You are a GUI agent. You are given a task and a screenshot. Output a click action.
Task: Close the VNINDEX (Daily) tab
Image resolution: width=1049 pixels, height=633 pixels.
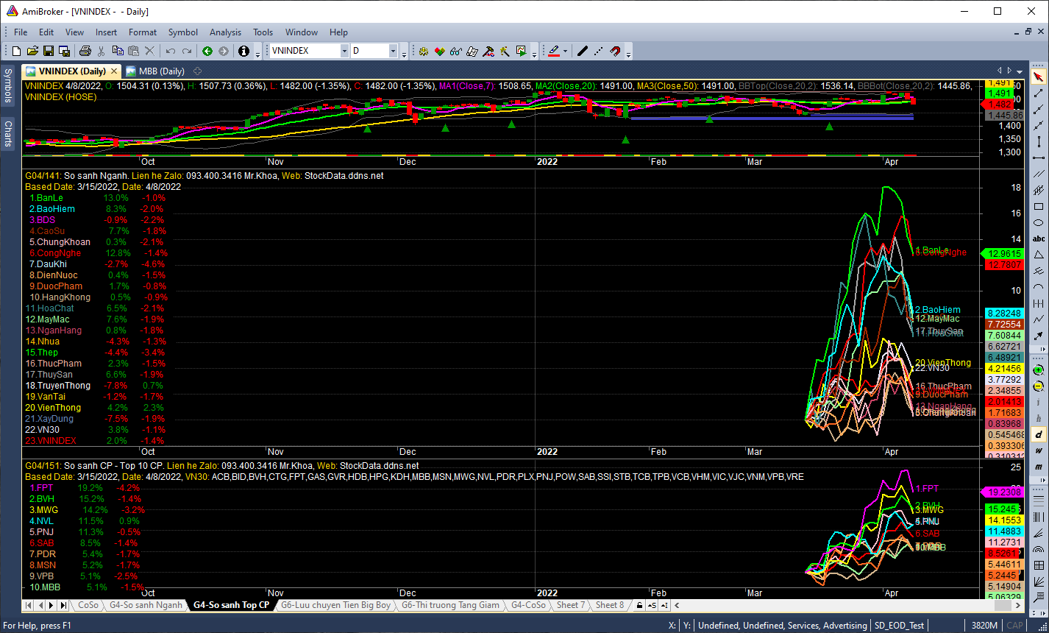(x=113, y=71)
